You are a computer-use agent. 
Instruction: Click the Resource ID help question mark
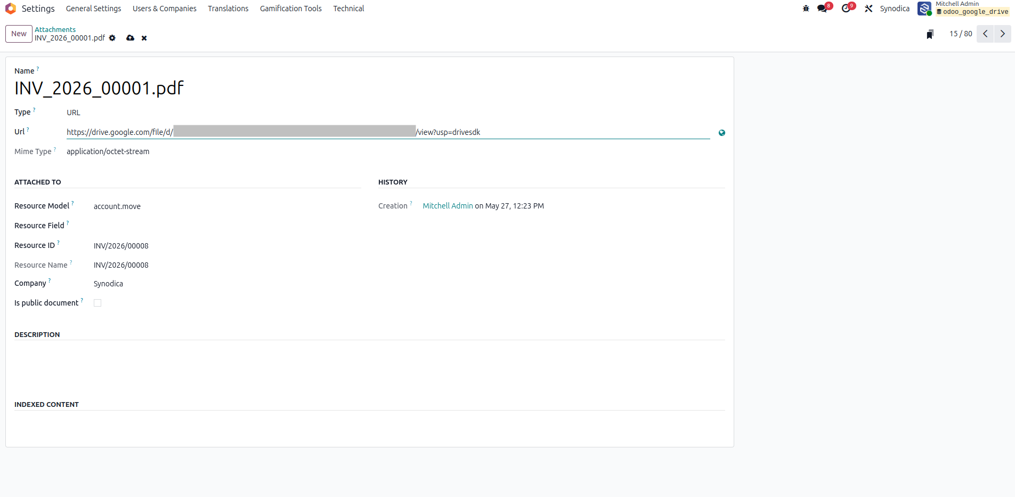coord(58,243)
